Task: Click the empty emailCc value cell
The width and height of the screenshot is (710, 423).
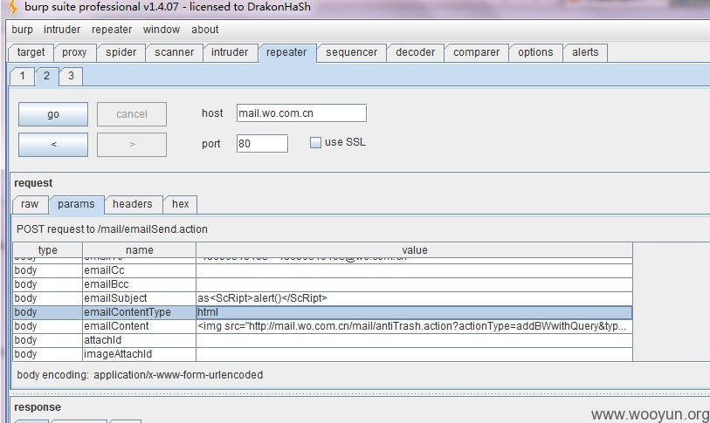Action: click(x=414, y=270)
